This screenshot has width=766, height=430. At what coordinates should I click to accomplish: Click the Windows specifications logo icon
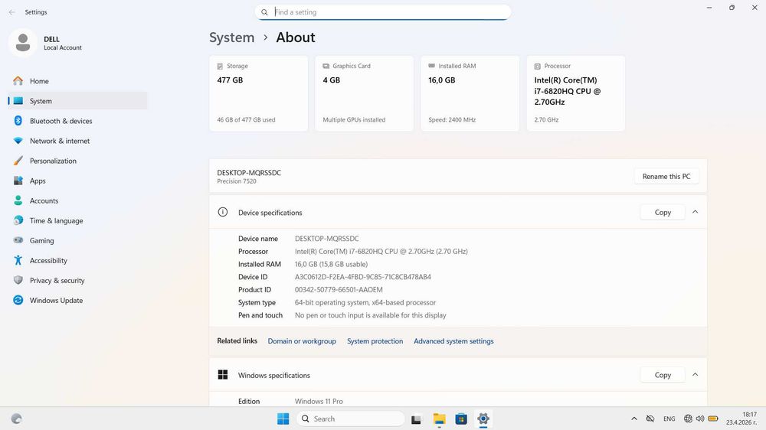tap(223, 374)
